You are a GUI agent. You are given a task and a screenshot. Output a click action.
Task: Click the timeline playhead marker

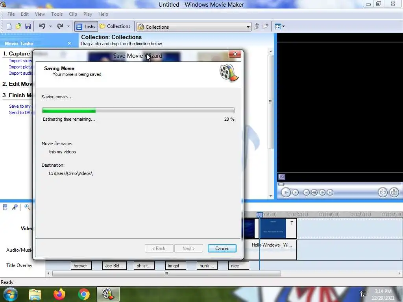tap(260, 214)
